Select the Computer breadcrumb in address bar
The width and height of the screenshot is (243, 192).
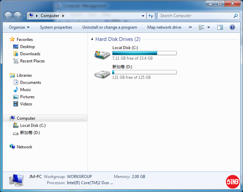pos(50,16)
